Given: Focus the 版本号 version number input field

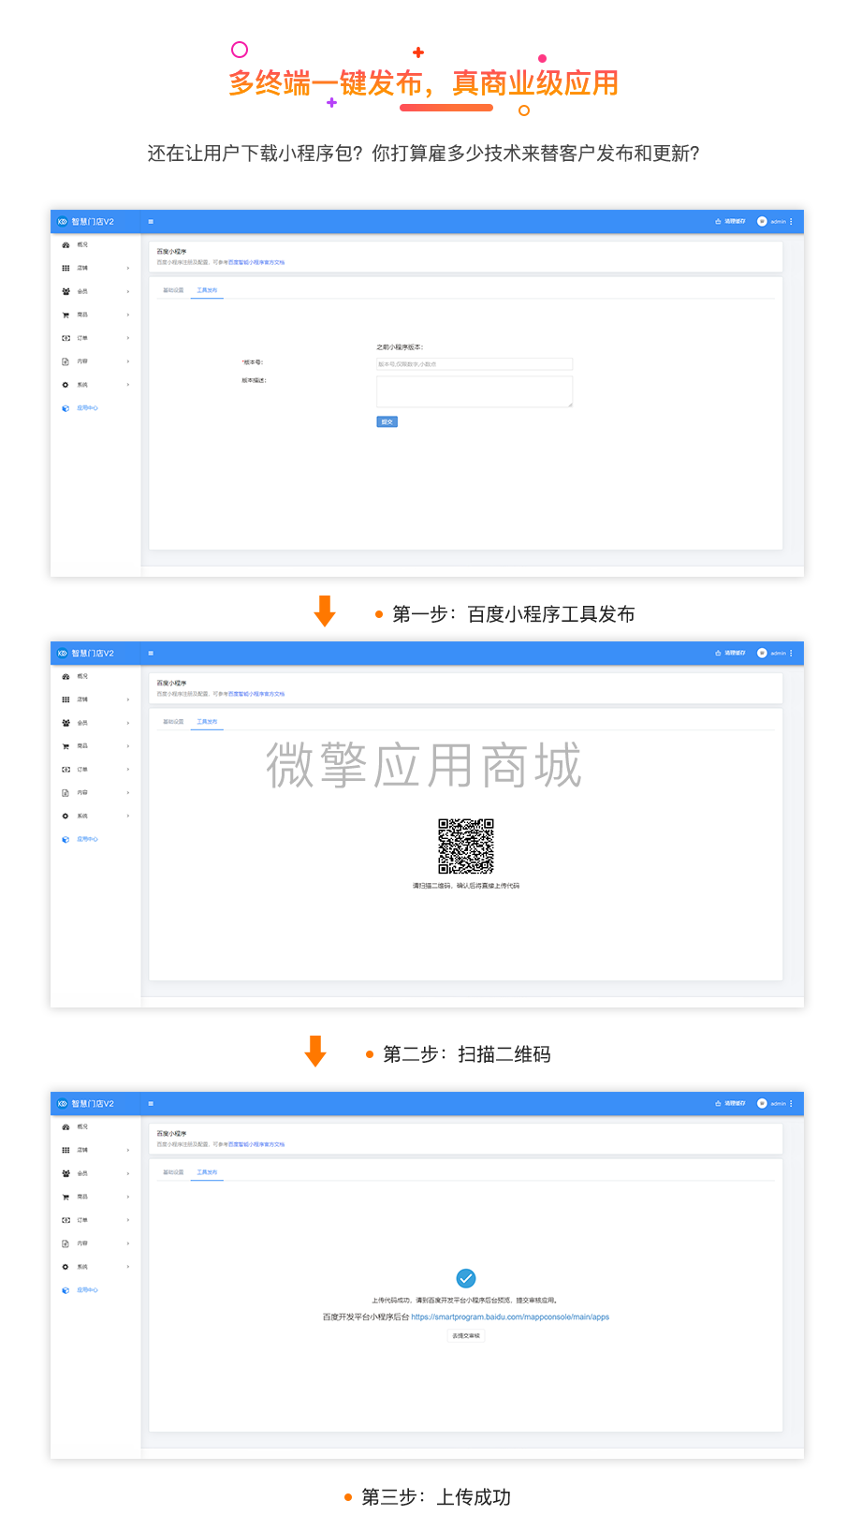Looking at the screenshot, I should click(x=475, y=364).
